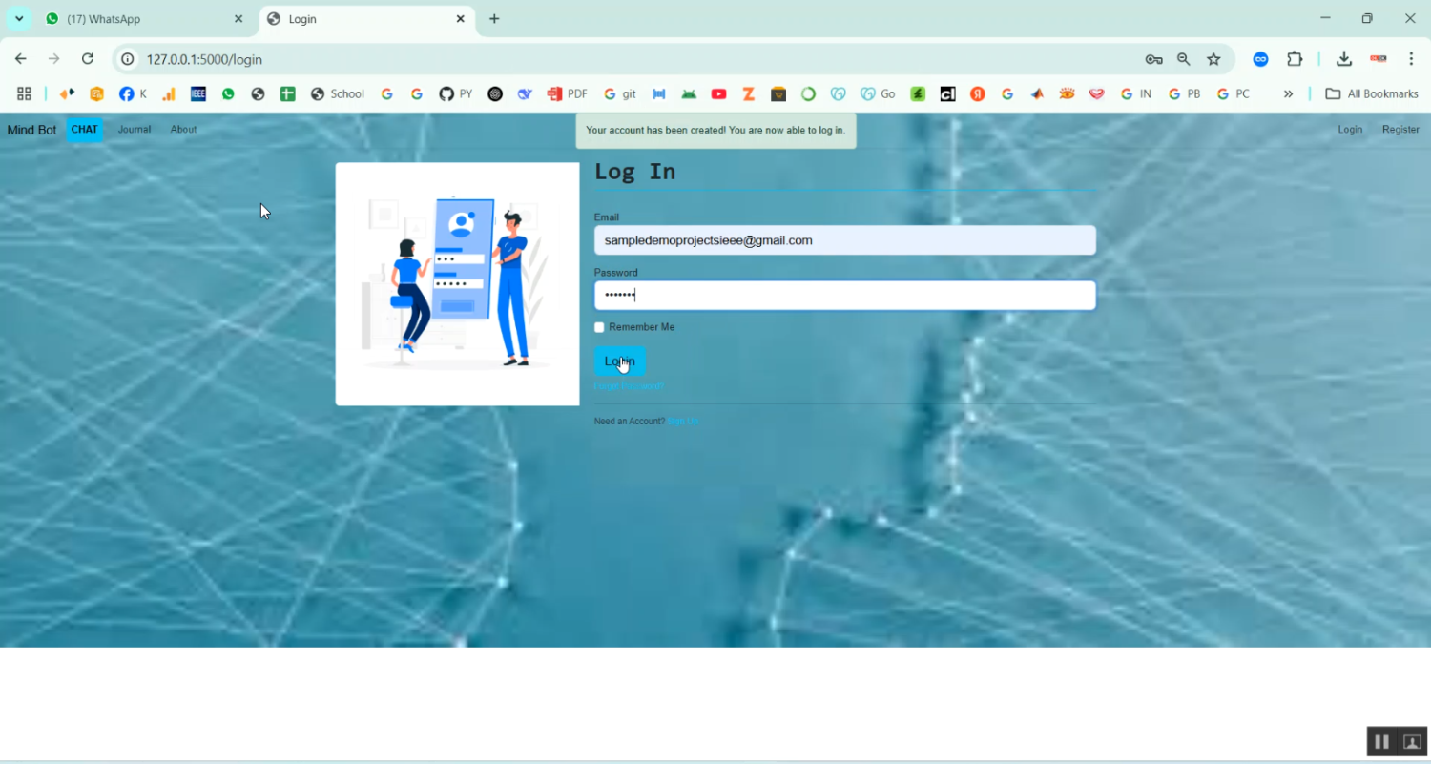Select Login in the top-right navbar
This screenshot has width=1431, height=764.
point(1350,130)
